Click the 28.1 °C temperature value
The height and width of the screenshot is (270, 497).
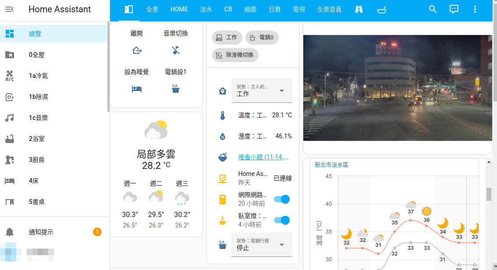click(282, 115)
